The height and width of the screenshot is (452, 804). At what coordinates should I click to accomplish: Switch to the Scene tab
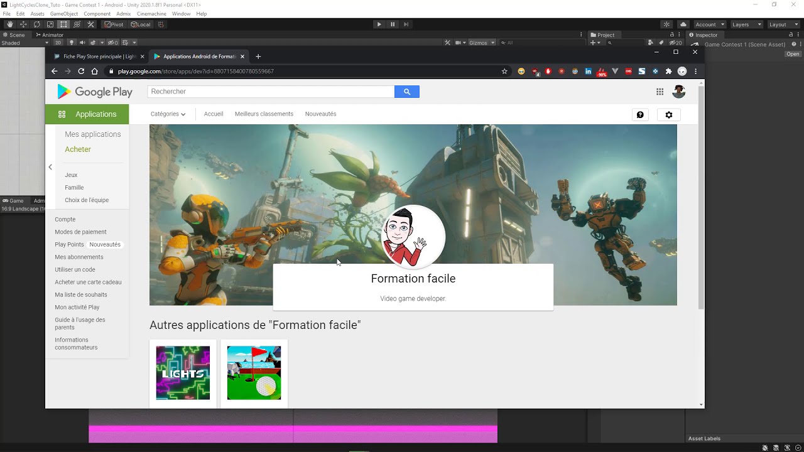click(x=14, y=35)
